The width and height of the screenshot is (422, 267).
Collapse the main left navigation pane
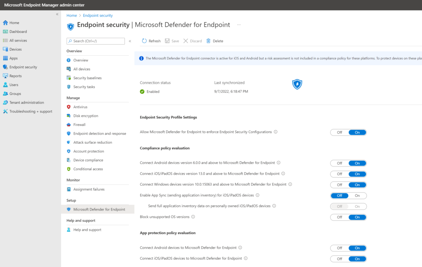[57, 14]
